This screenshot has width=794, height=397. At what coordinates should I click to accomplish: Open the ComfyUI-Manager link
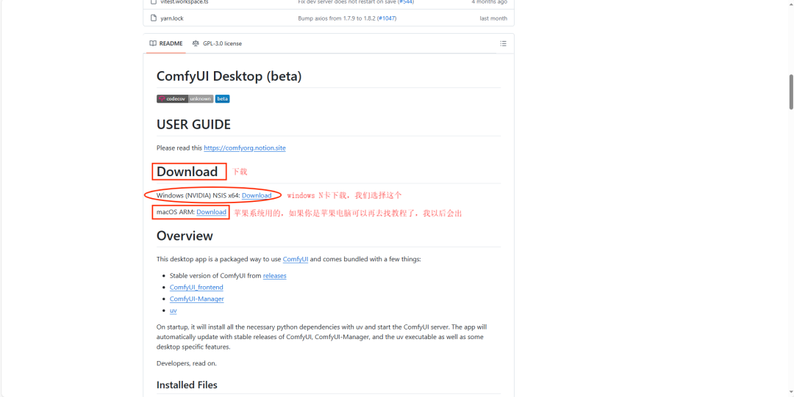pos(196,299)
